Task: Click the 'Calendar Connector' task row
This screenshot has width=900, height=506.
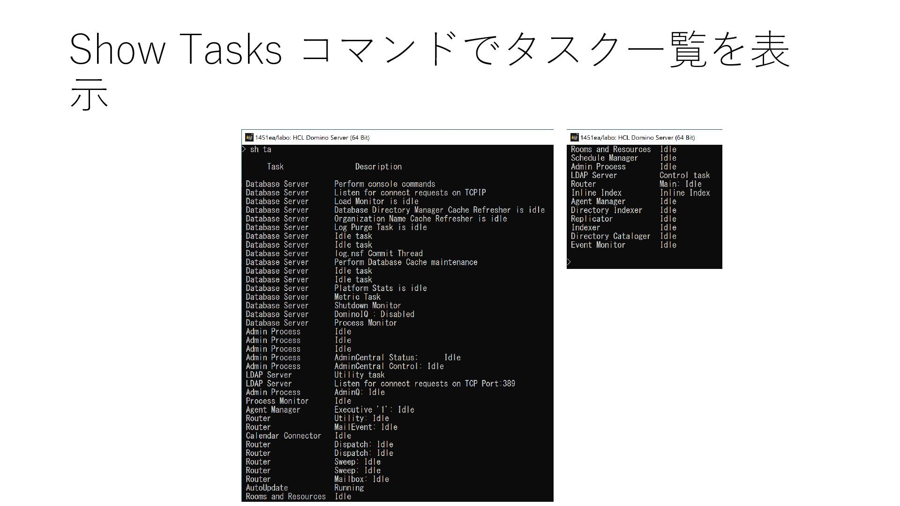Action: pyautogui.click(x=283, y=436)
